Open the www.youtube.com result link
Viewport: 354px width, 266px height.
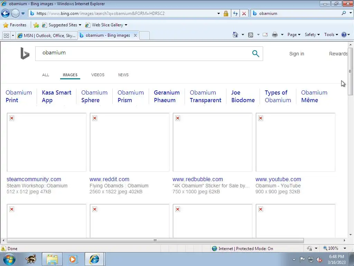(x=278, y=179)
